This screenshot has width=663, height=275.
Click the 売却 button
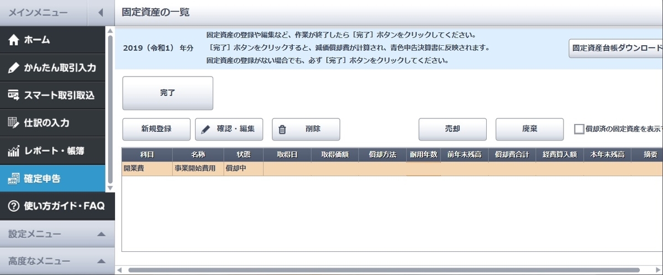tap(452, 130)
